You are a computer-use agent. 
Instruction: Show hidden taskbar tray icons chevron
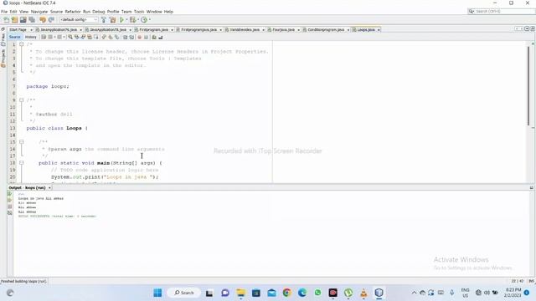414,293
